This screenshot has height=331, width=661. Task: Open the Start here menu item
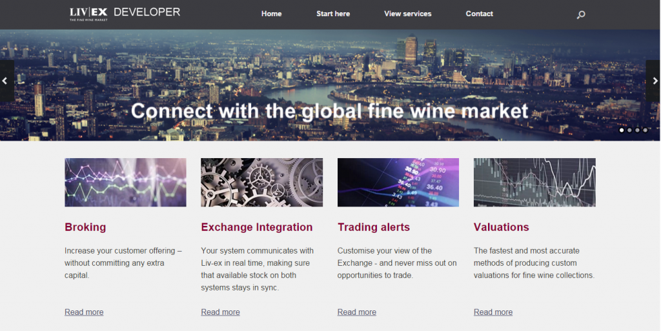[333, 14]
